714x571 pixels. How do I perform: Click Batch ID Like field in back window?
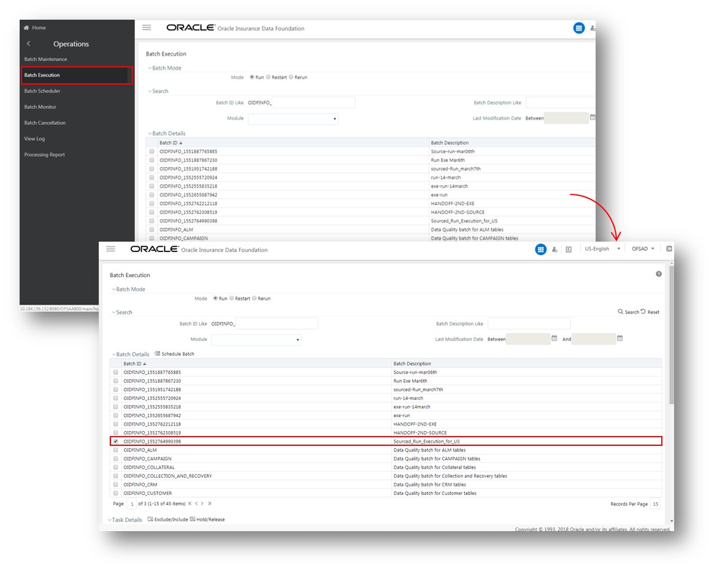(x=313, y=103)
